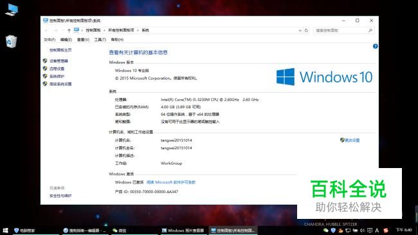Open 高级系统设置 in the left pane
Screen dimensions: 418x235
point(60,84)
